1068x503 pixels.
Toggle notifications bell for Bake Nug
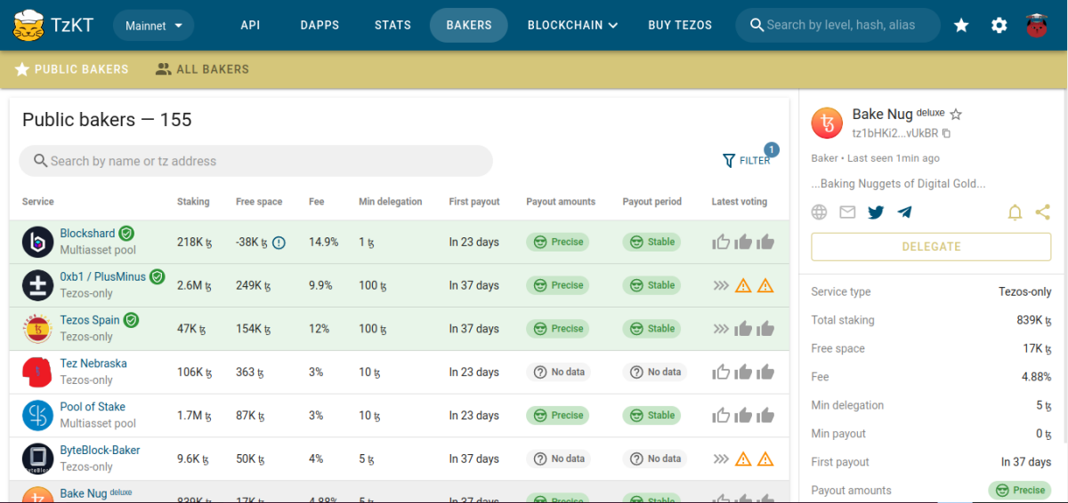(x=1015, y=212)
